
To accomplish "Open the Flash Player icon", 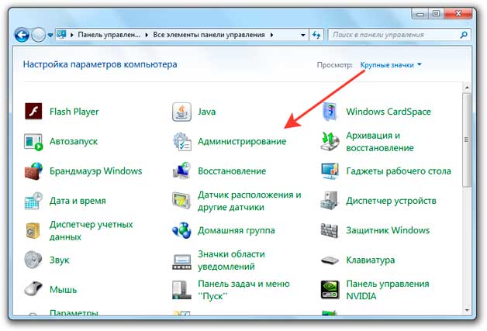I will click(x=33, y=111).
